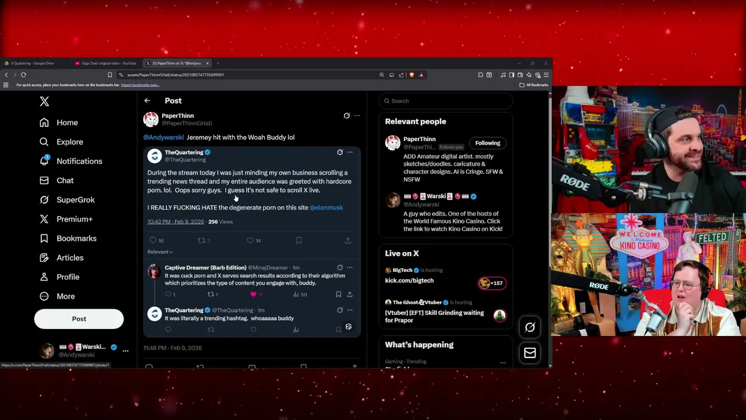Open Explore in the sidebar
Screen dimensions: 746x420
(x=61, y=142)
